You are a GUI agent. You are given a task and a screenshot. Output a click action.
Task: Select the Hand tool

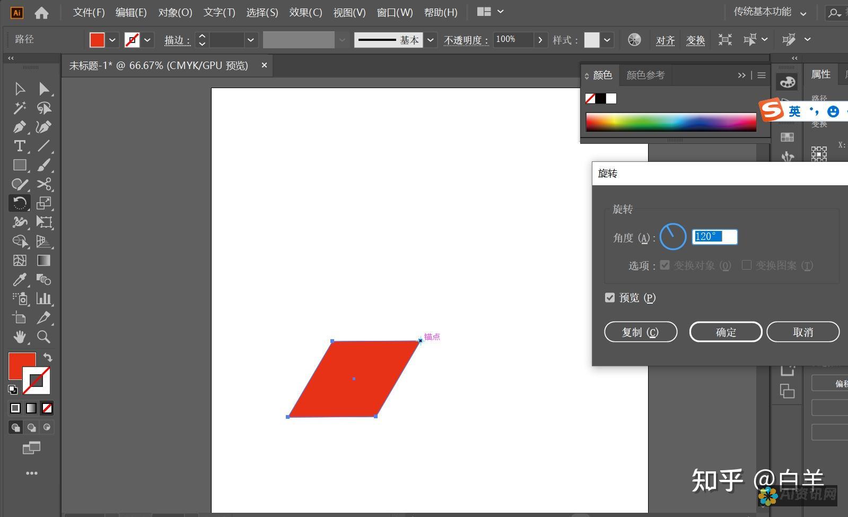20,337
